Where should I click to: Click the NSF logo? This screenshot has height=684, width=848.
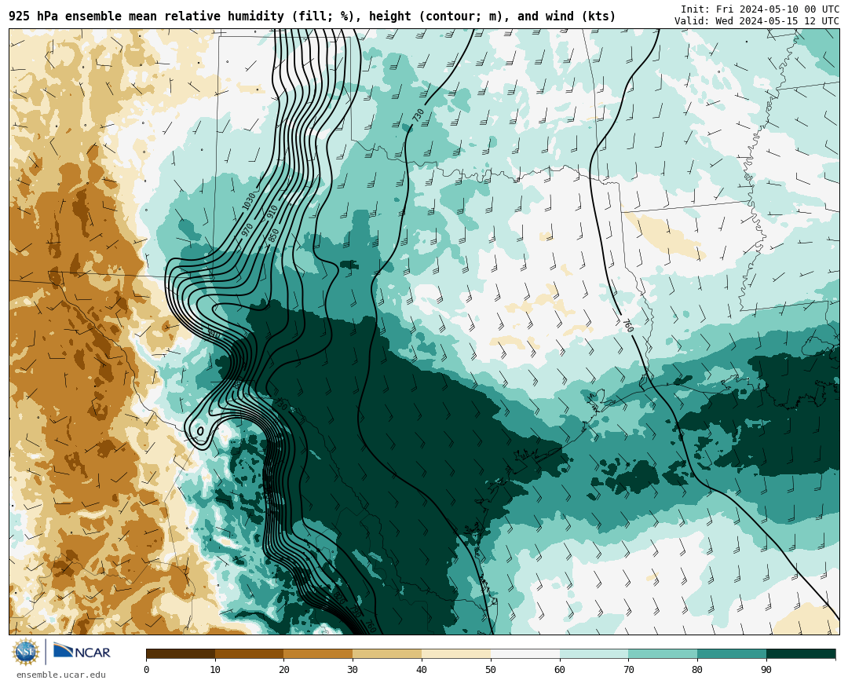tap(26, 652)
